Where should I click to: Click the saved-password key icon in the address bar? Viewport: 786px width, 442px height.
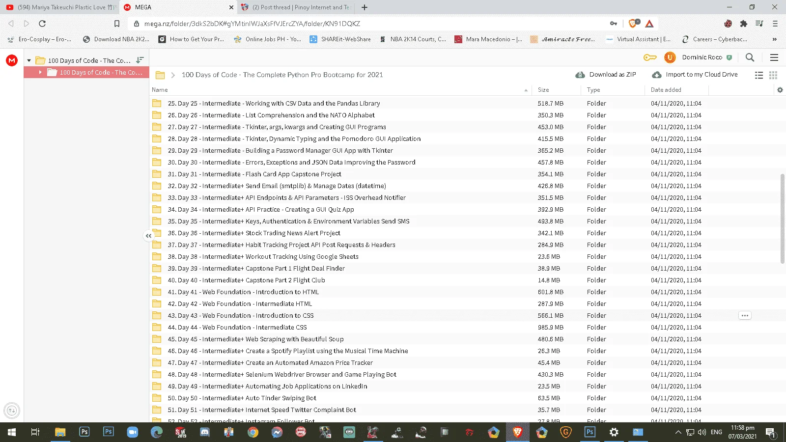point(614,24)
